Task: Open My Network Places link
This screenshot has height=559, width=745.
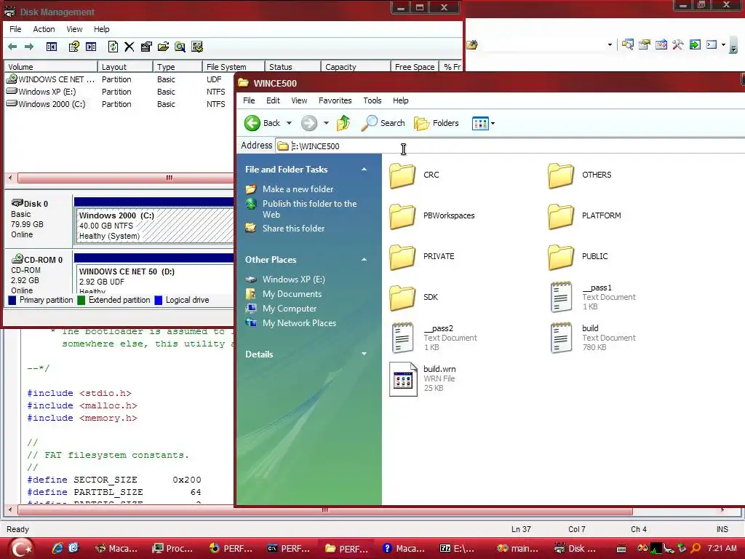Action: (x=299, y=323)
